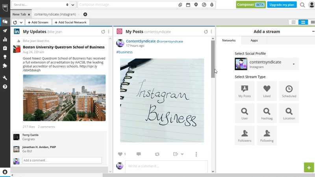Switch to the Apps tab

(x=254, y=41)
